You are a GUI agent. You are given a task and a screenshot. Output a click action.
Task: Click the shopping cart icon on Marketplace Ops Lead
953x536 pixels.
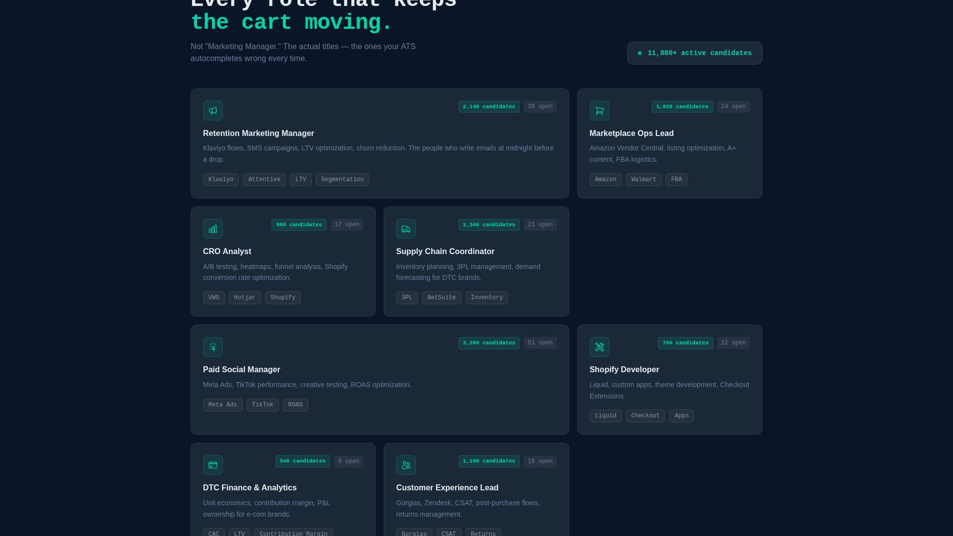(599, 111)
